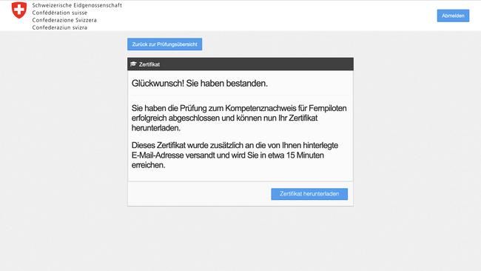Download certificate with Zertifikat herunterladen
481x271 pixels.
309,194
